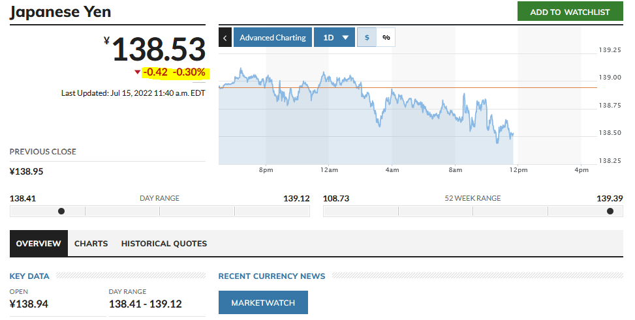Viewport: 635px width, 320px height.
Task: Click the 52 week low 108.73
Action: [336, 199]
